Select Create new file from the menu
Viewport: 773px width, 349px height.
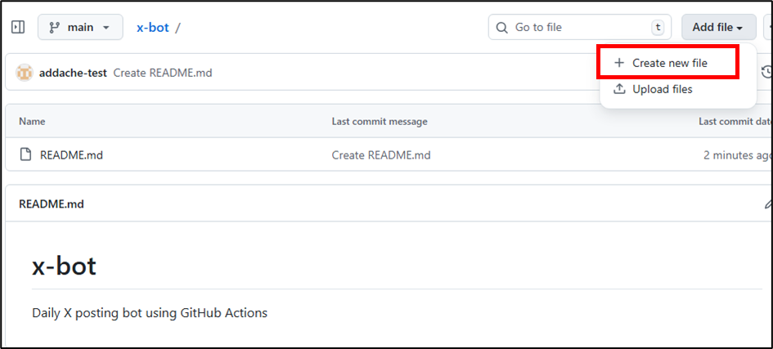[x=669, y=63]
